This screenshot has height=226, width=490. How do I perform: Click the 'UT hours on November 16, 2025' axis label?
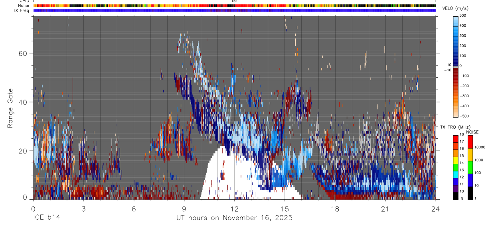point(235,218)
